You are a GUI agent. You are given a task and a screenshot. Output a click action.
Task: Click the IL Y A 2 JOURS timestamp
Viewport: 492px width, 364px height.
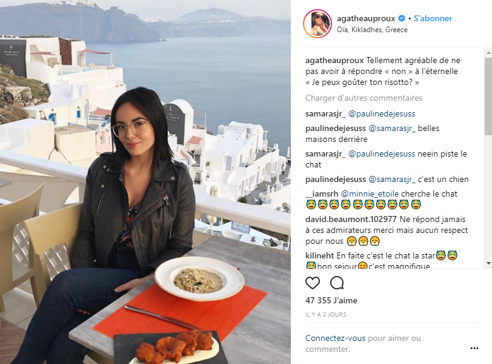[x=326, y=315]
